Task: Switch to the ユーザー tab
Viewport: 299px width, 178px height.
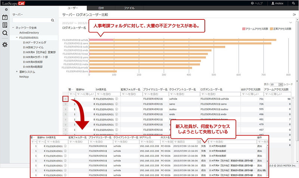Action: pos(73,8)
